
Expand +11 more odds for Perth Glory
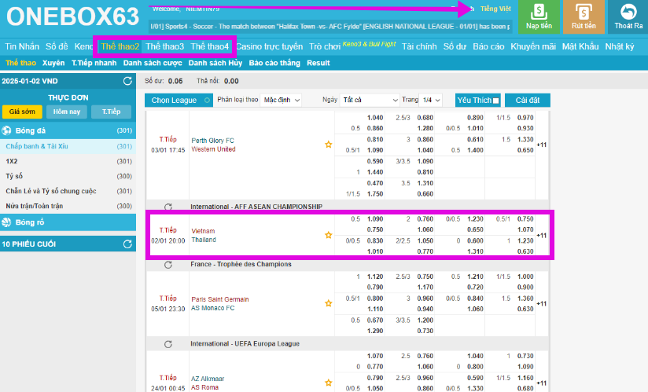[x=541, y=145]
